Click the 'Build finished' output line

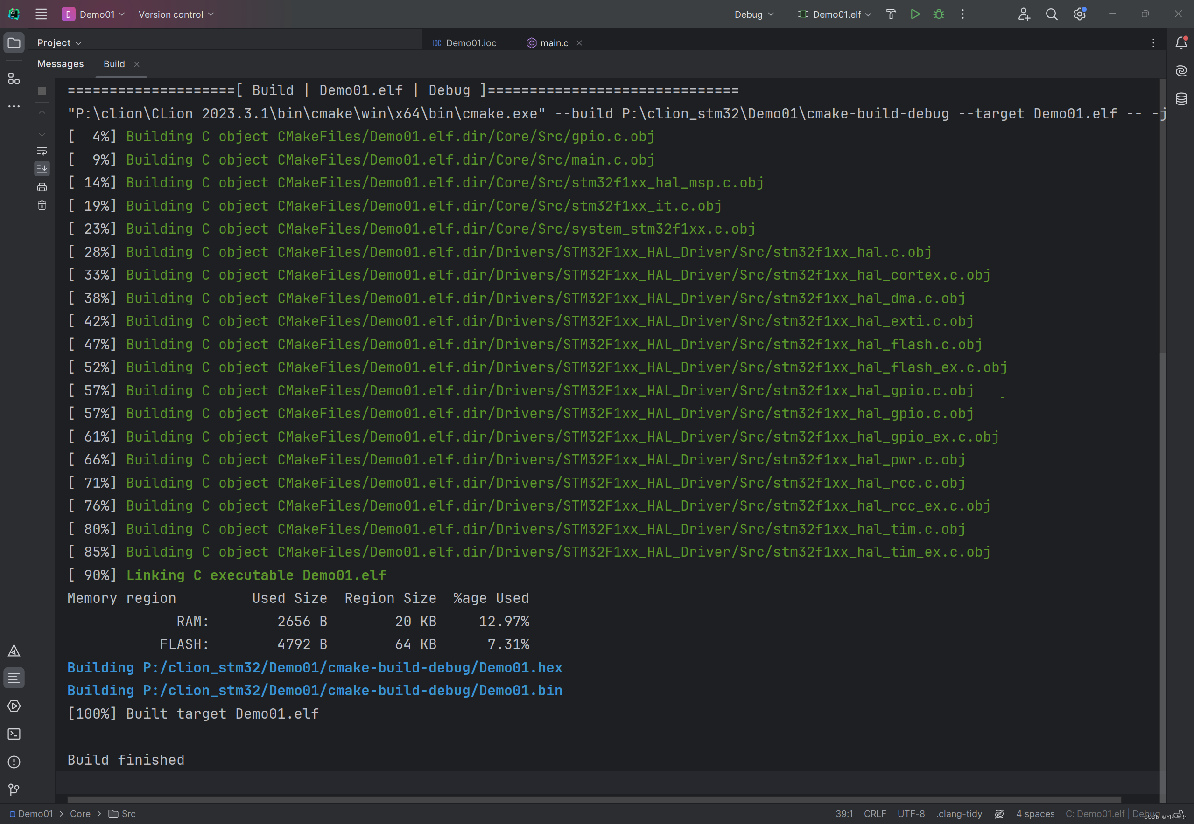(126, 760)
